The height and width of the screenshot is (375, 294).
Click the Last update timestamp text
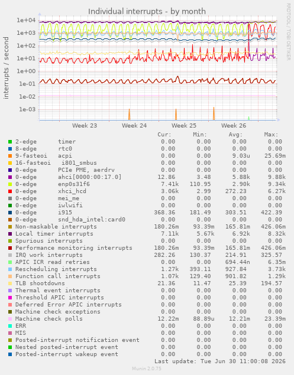tap(220, 361)
